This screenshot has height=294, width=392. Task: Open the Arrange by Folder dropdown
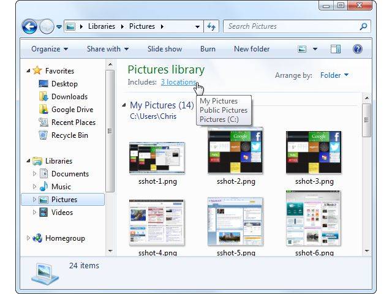[x=334, y=75]
